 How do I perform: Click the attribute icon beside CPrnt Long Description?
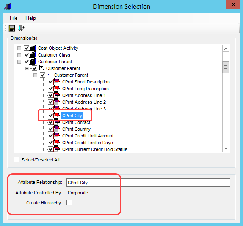click(x=57, y=89)
